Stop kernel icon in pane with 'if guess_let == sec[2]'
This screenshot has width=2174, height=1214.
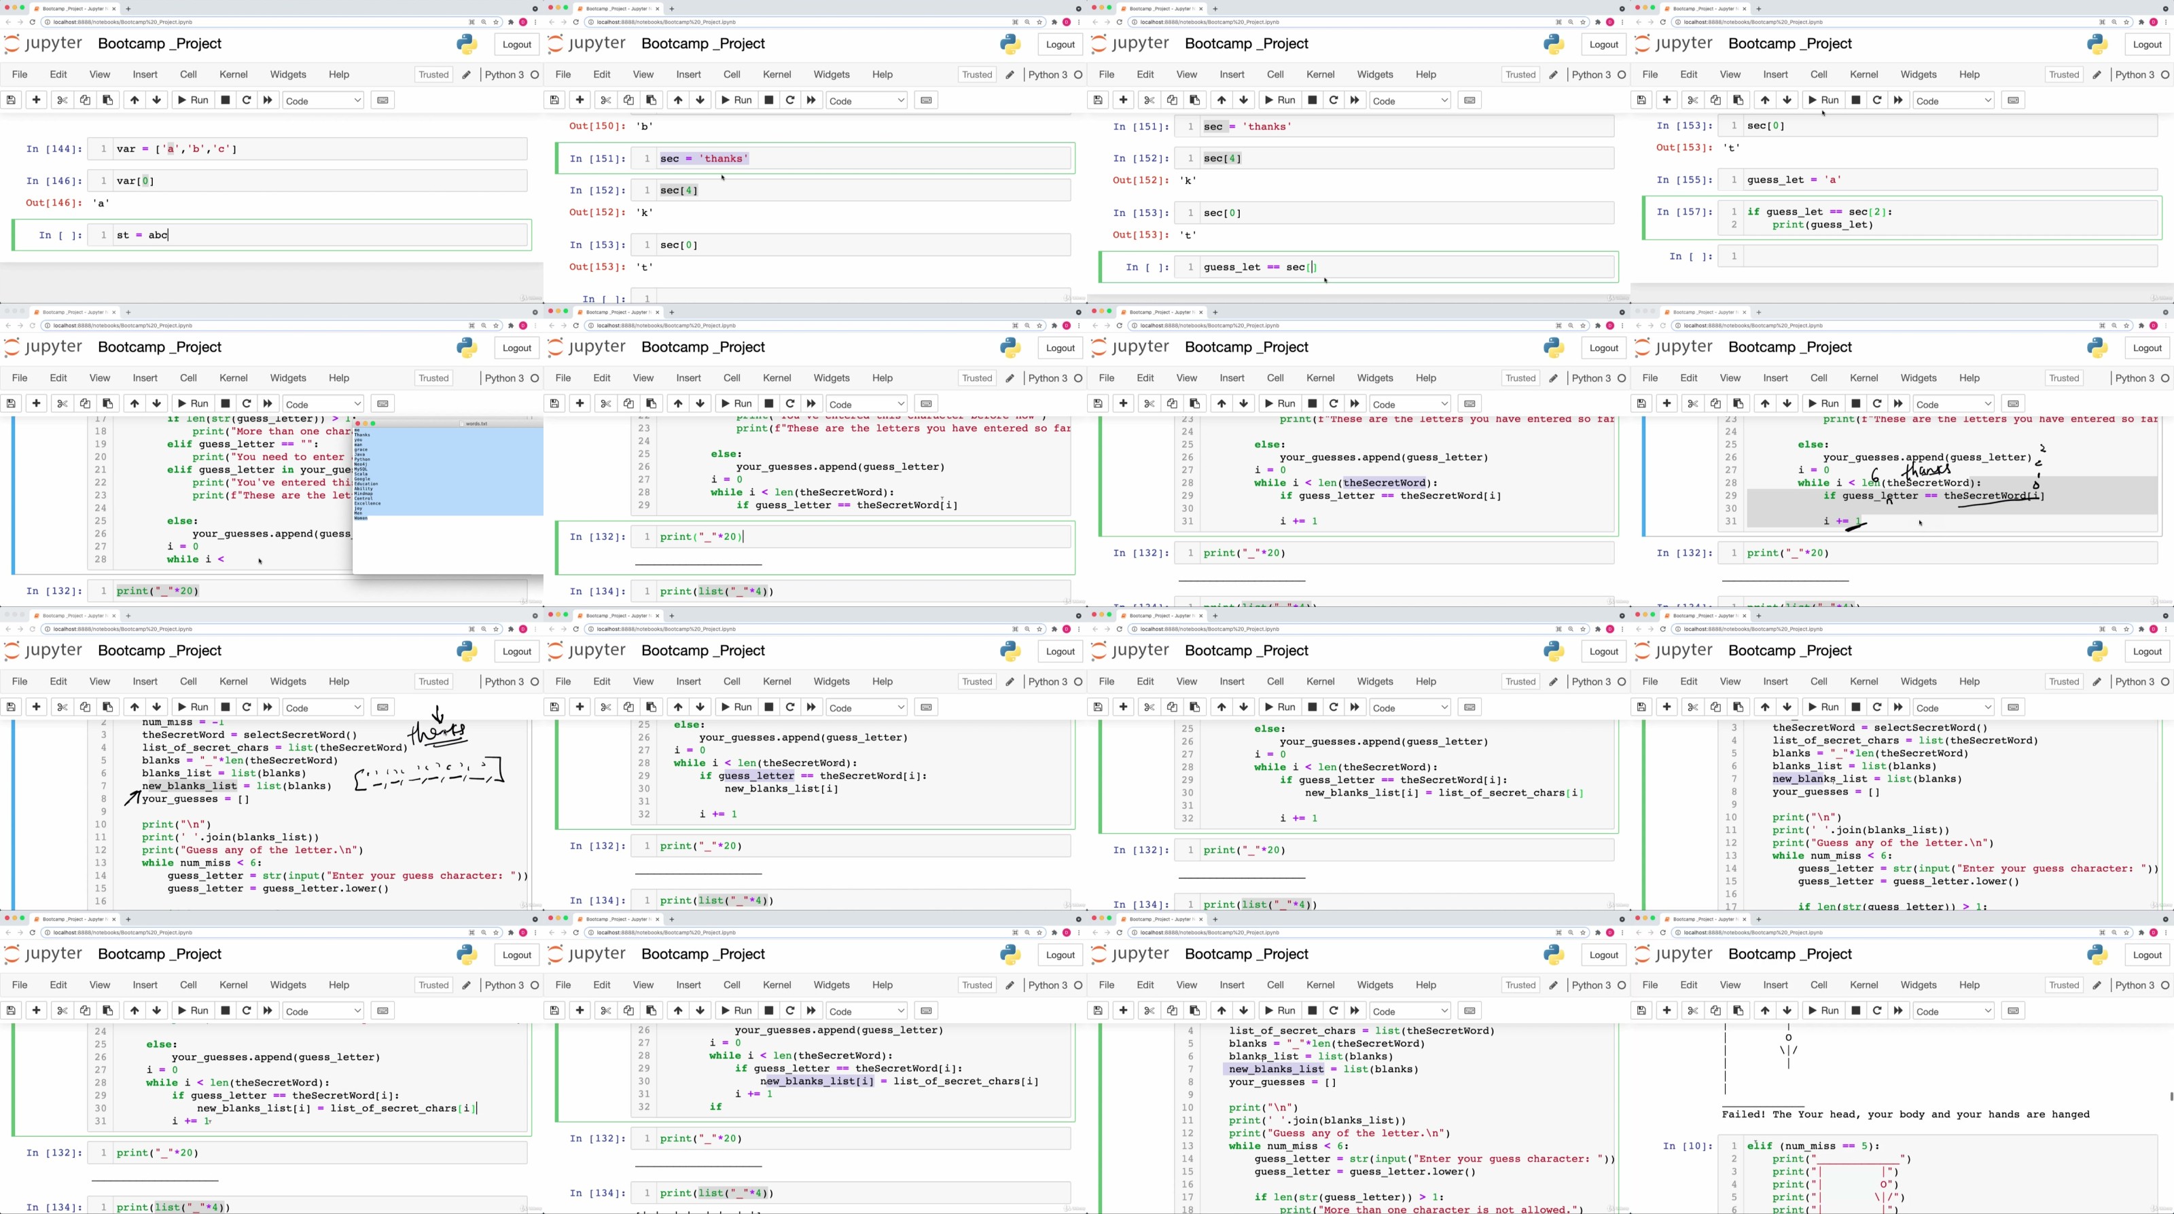(x=1856, y=100)
